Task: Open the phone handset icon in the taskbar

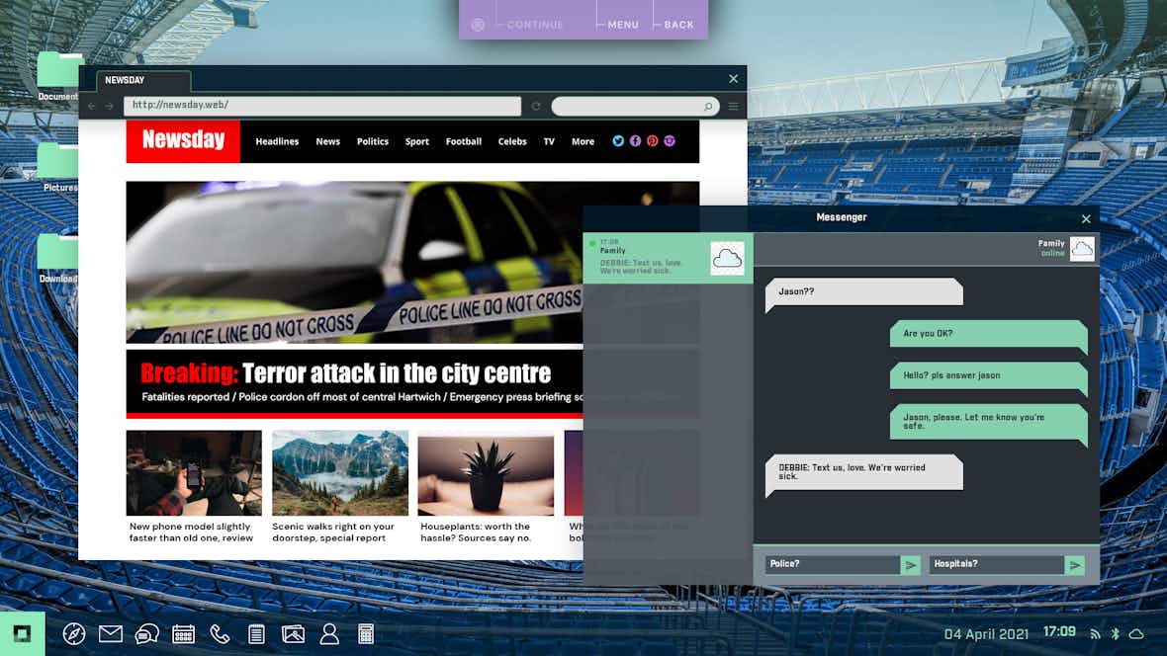Action: pyautogui.click(x=220, y=633)
